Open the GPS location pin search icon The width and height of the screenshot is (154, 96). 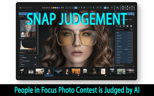click(x=127, y=6)
